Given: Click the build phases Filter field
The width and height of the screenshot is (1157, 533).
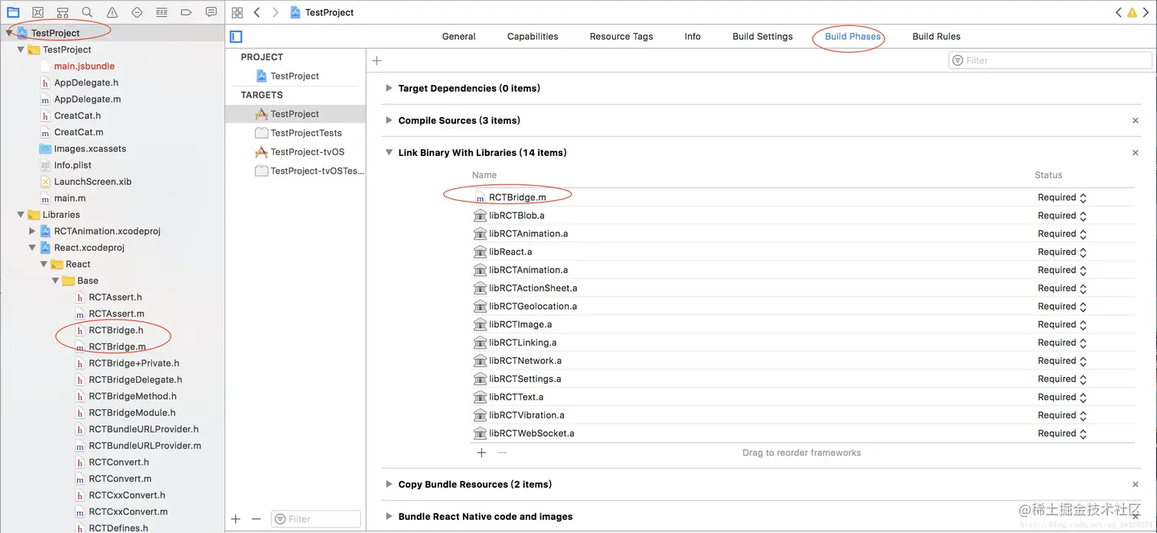Looking at the screenshot, I should pyautogui.click(x=1050, y=60).
